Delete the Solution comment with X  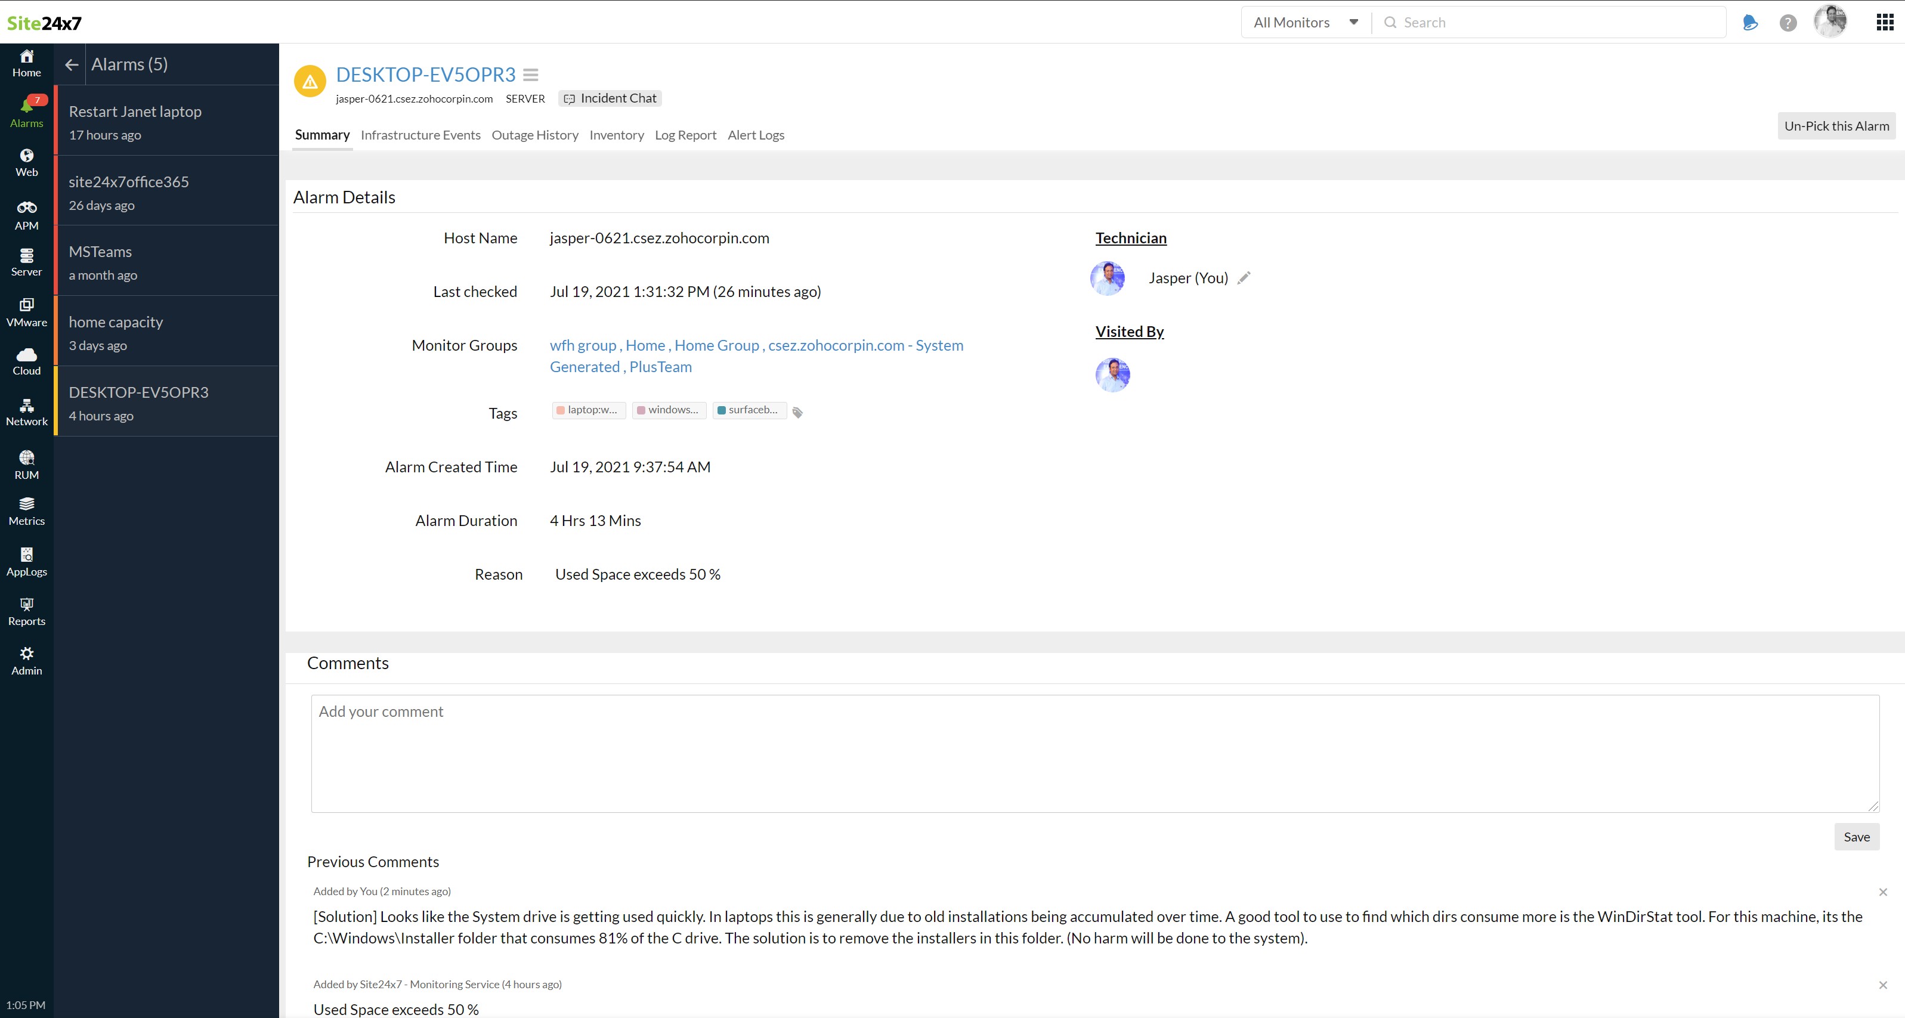coord(1882,892)
